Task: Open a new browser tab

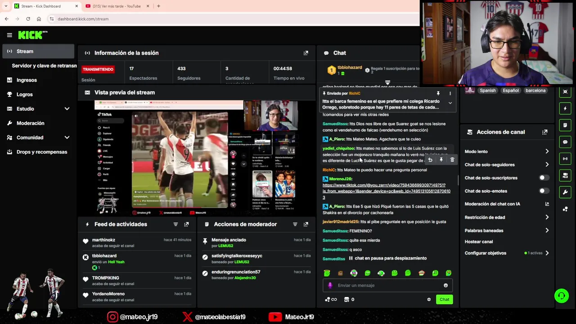Action: [x=158, y=6]
